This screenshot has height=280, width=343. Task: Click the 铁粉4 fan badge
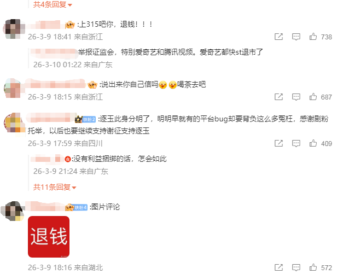point(80,207)
